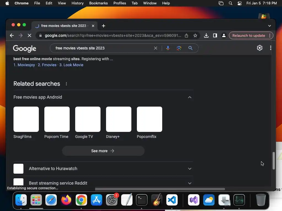The width and height of the screenshot is (282, 211).
Task: Close the free movies vbests tab
Action: [93, 26]
